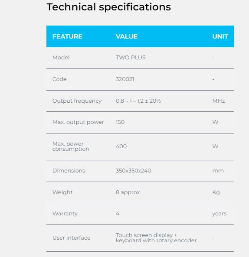Viewport: 249px width, 257px height.
Task: Click the 350x350x240 dimensions value
Action: [134, 171]
